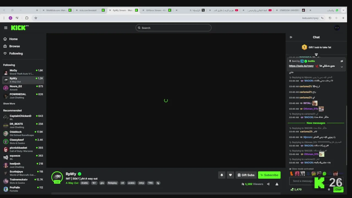Image resolution: width=352 pixels, height=198 pixels.
Task: Click the 18+ tag
Action: pyautogui.click(x=94, y=183)
